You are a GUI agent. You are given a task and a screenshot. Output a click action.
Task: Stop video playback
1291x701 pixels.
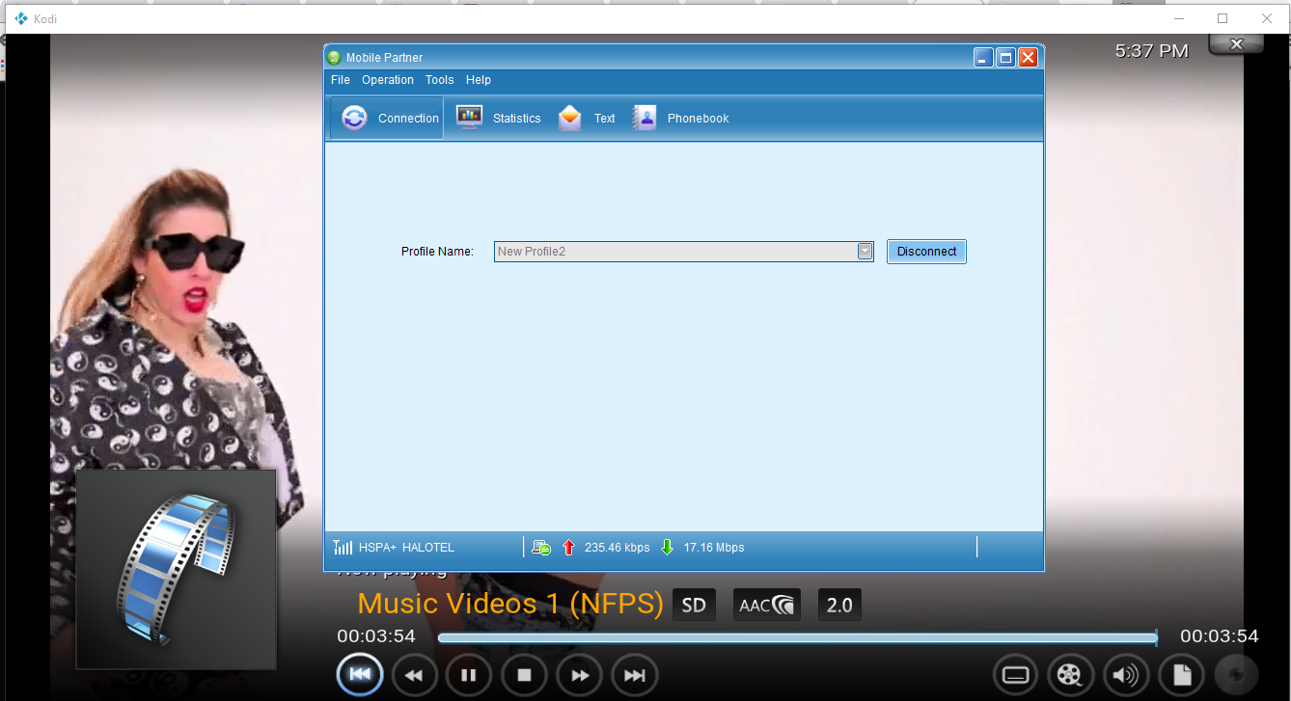coord(524,675)
